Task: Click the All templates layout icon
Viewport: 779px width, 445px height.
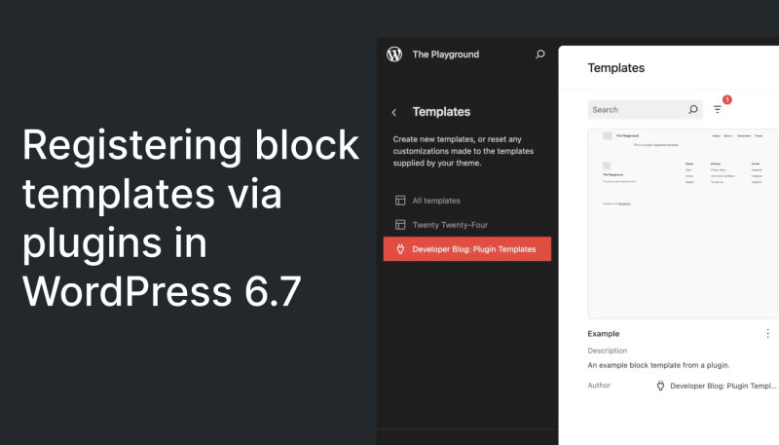Action: click(x=400, y=201)
